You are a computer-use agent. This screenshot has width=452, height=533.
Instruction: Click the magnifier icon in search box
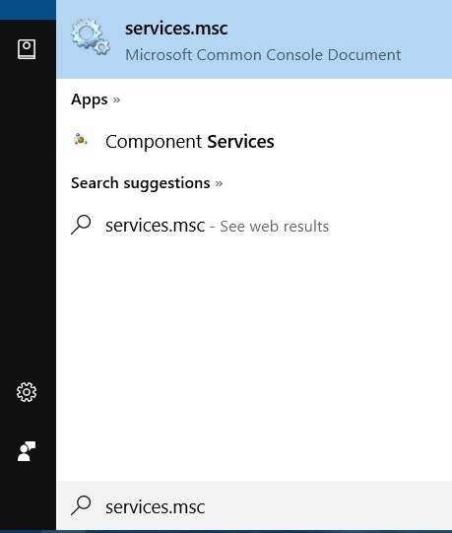(81, 505)
